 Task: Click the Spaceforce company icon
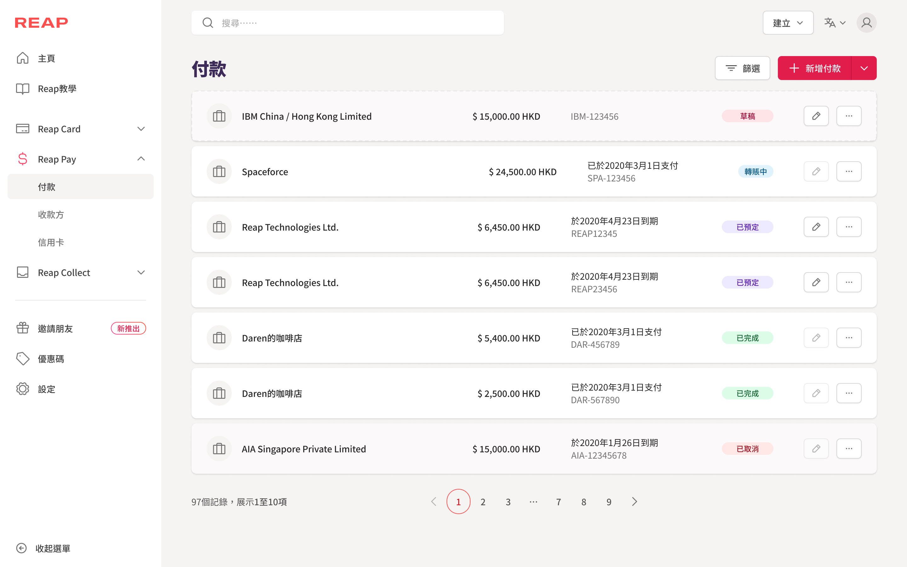(x=219, y=171)
